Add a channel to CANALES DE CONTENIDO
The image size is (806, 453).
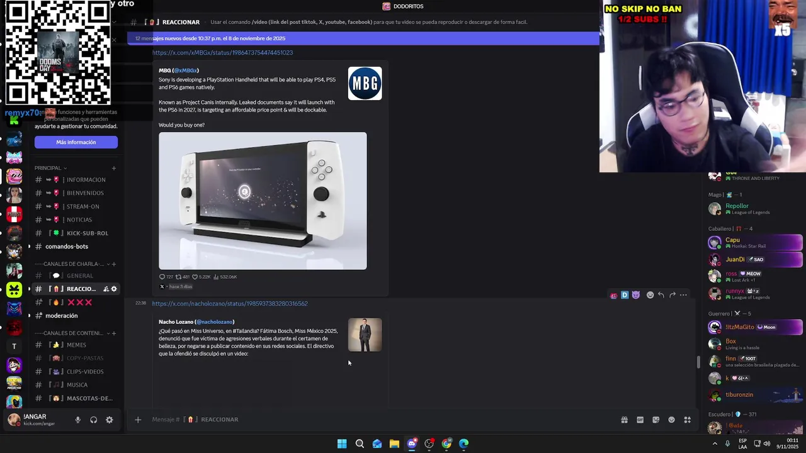tap(114, 333)
